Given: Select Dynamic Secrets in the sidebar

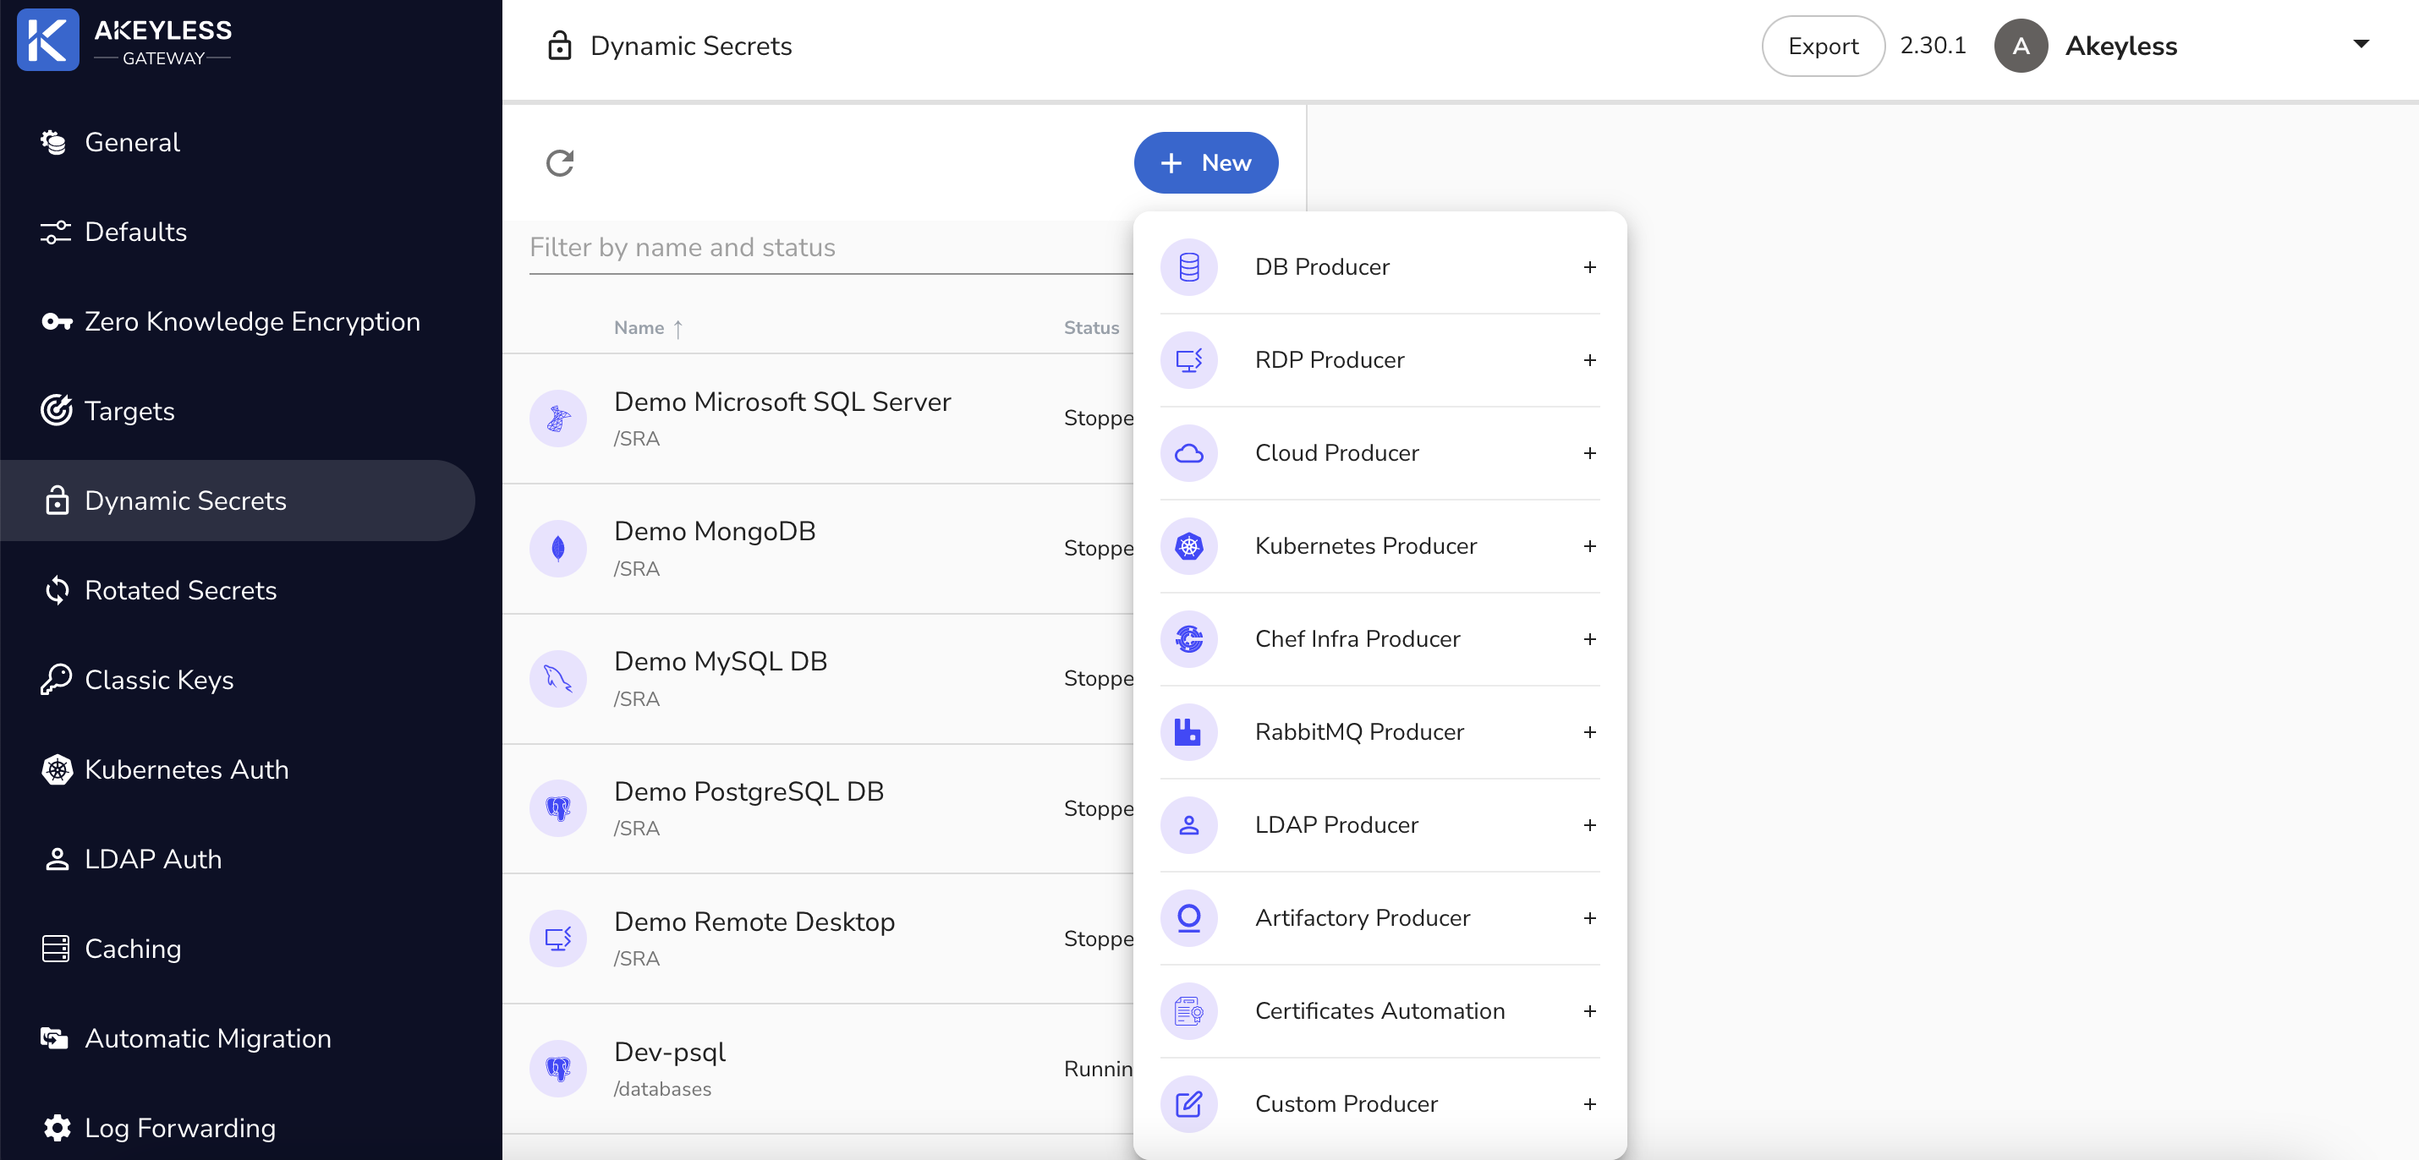Looking at the screenshot, I should 238,501.
